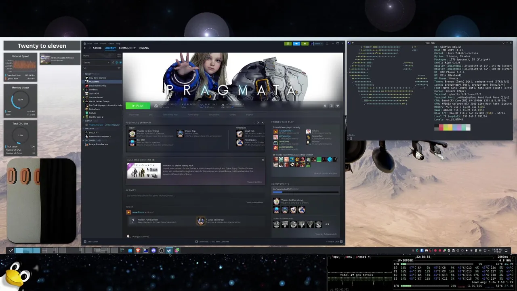Image resolution: width=517 pixels, height=291 pixels.
Task: Toggle the ready-to-play filter icon in the sidebar
Action: tap(120, 63)
